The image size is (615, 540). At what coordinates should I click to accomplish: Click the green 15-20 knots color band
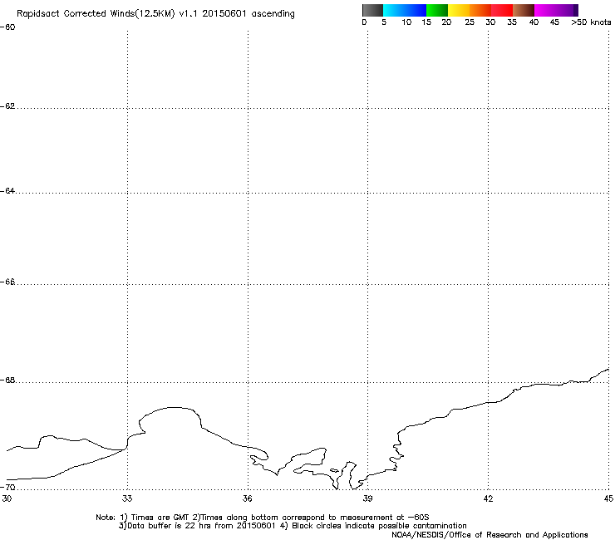[436, 10]
